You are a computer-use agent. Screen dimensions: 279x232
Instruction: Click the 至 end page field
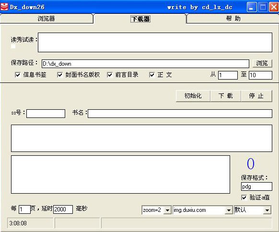coord(260,75)
